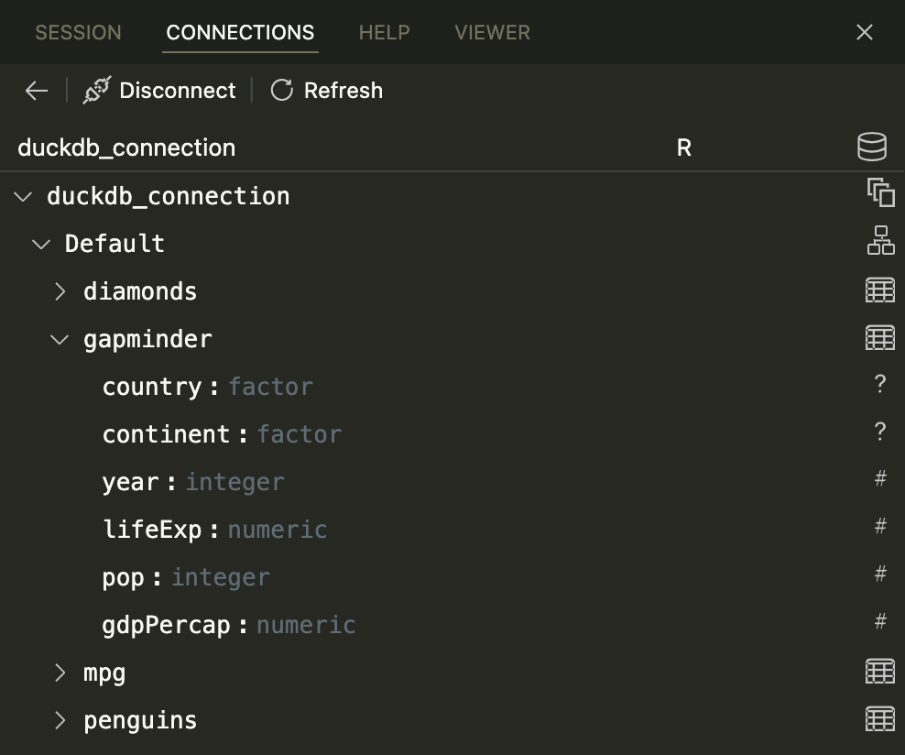This screenshot has height=755, width=905.
Task: Open the HELP tab
Action: coord(385,32)
